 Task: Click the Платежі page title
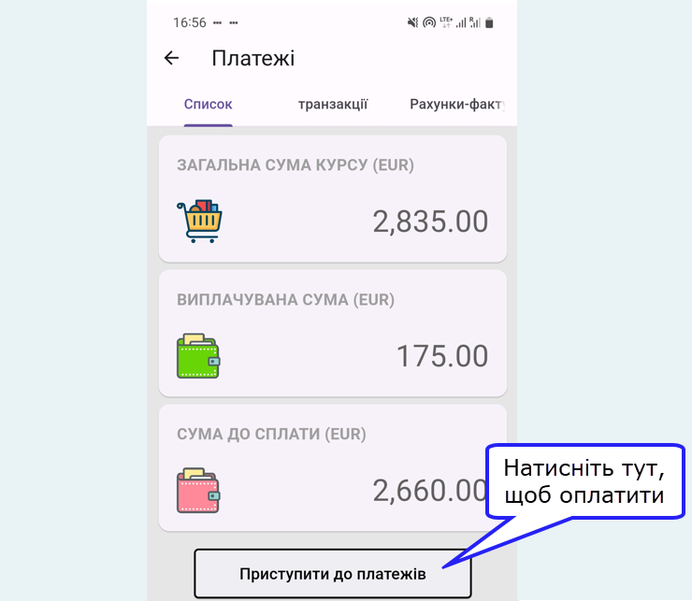(x=252, y=58)
